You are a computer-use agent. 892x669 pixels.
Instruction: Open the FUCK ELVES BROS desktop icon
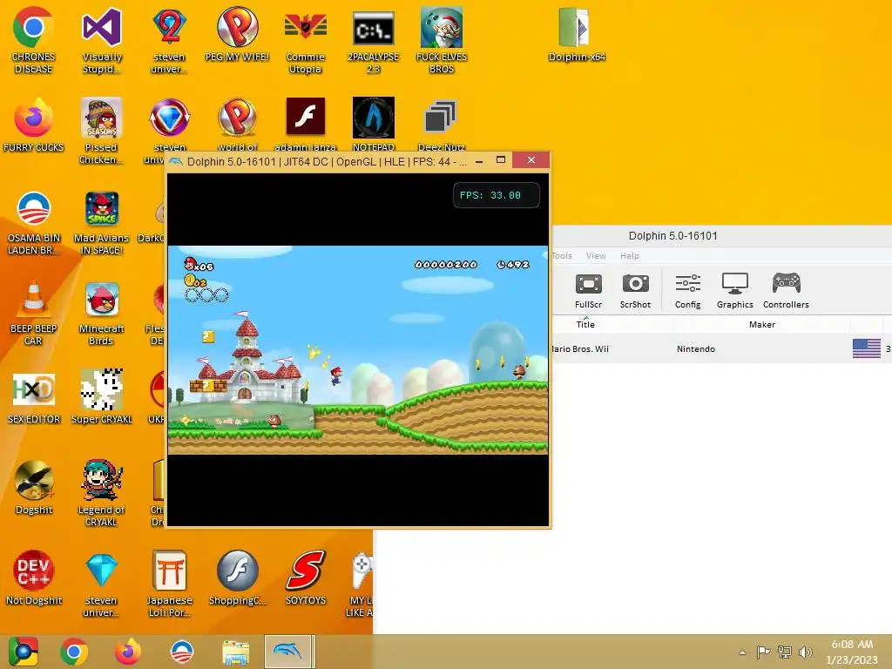point(441,40)
